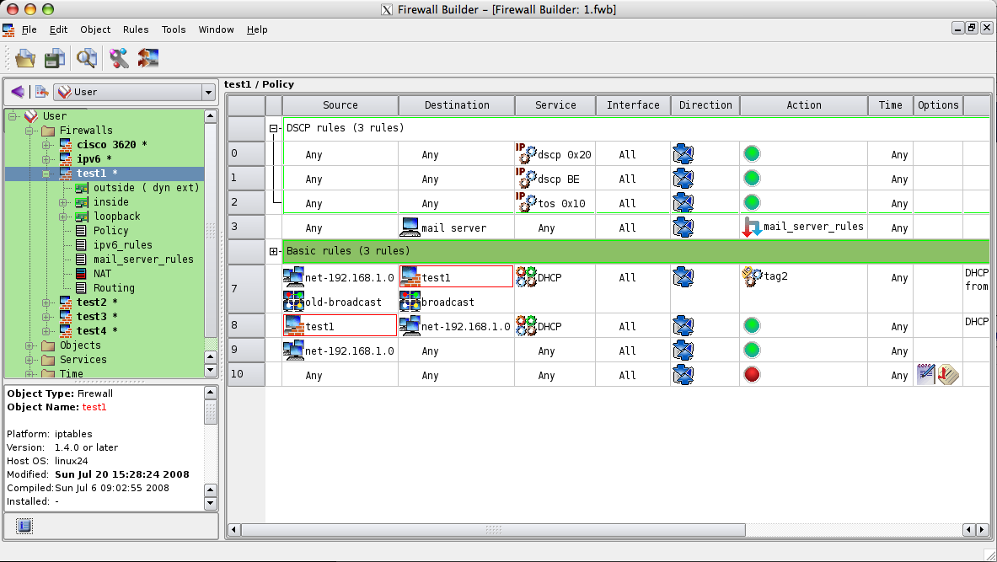The width and height of the screenshot is (997, 562).
Task: Click the Install firewall toolbar icon
Action: click(x=147, y=58)
